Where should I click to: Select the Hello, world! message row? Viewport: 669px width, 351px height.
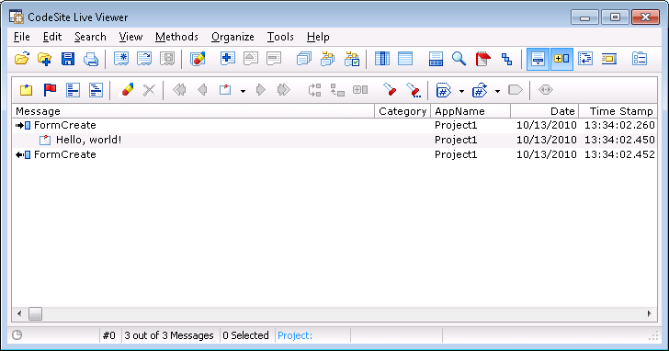[334, 140]
